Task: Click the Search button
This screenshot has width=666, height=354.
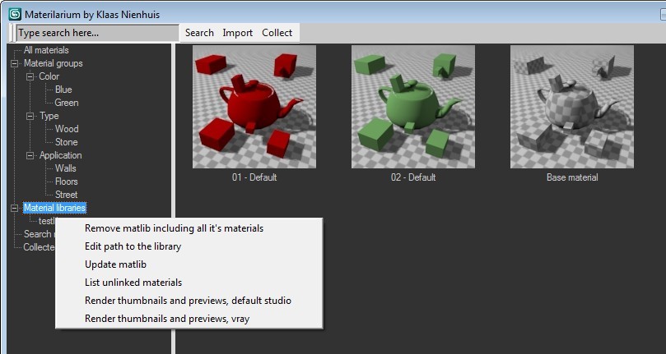Action: click(199, 33)
